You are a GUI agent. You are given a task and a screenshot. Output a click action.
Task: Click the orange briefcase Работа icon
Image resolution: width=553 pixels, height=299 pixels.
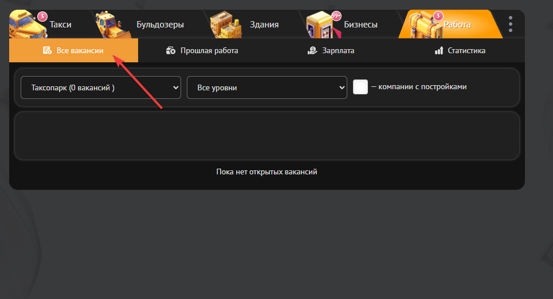pos(425,25)
